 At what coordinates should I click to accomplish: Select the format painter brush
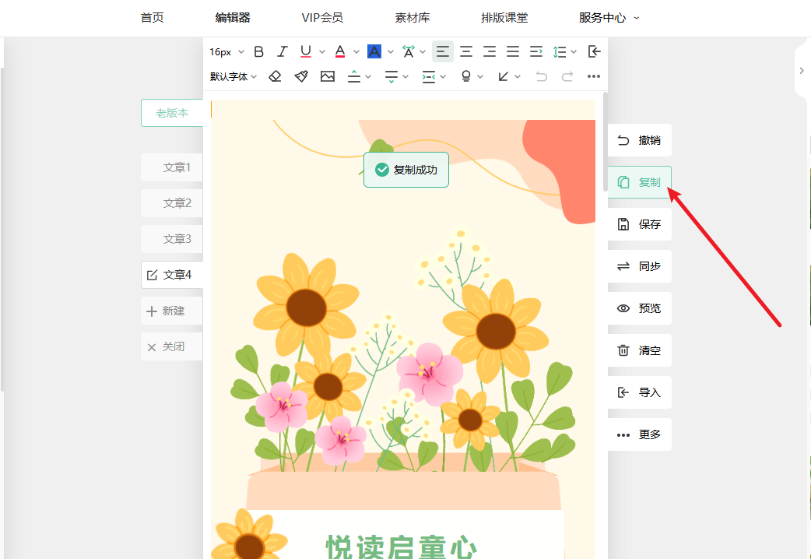pos(301,76)
